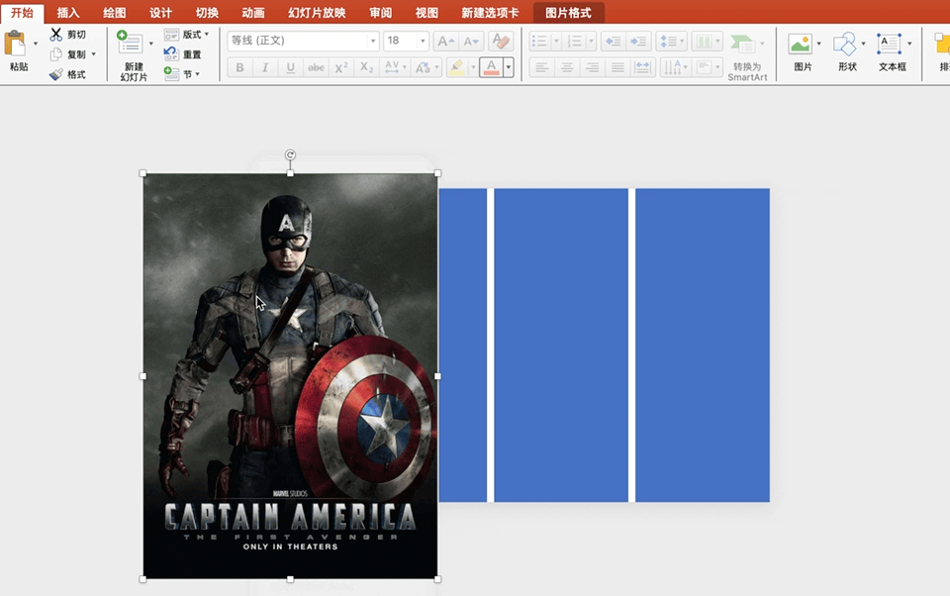Increase the indent level

[638, 42]
